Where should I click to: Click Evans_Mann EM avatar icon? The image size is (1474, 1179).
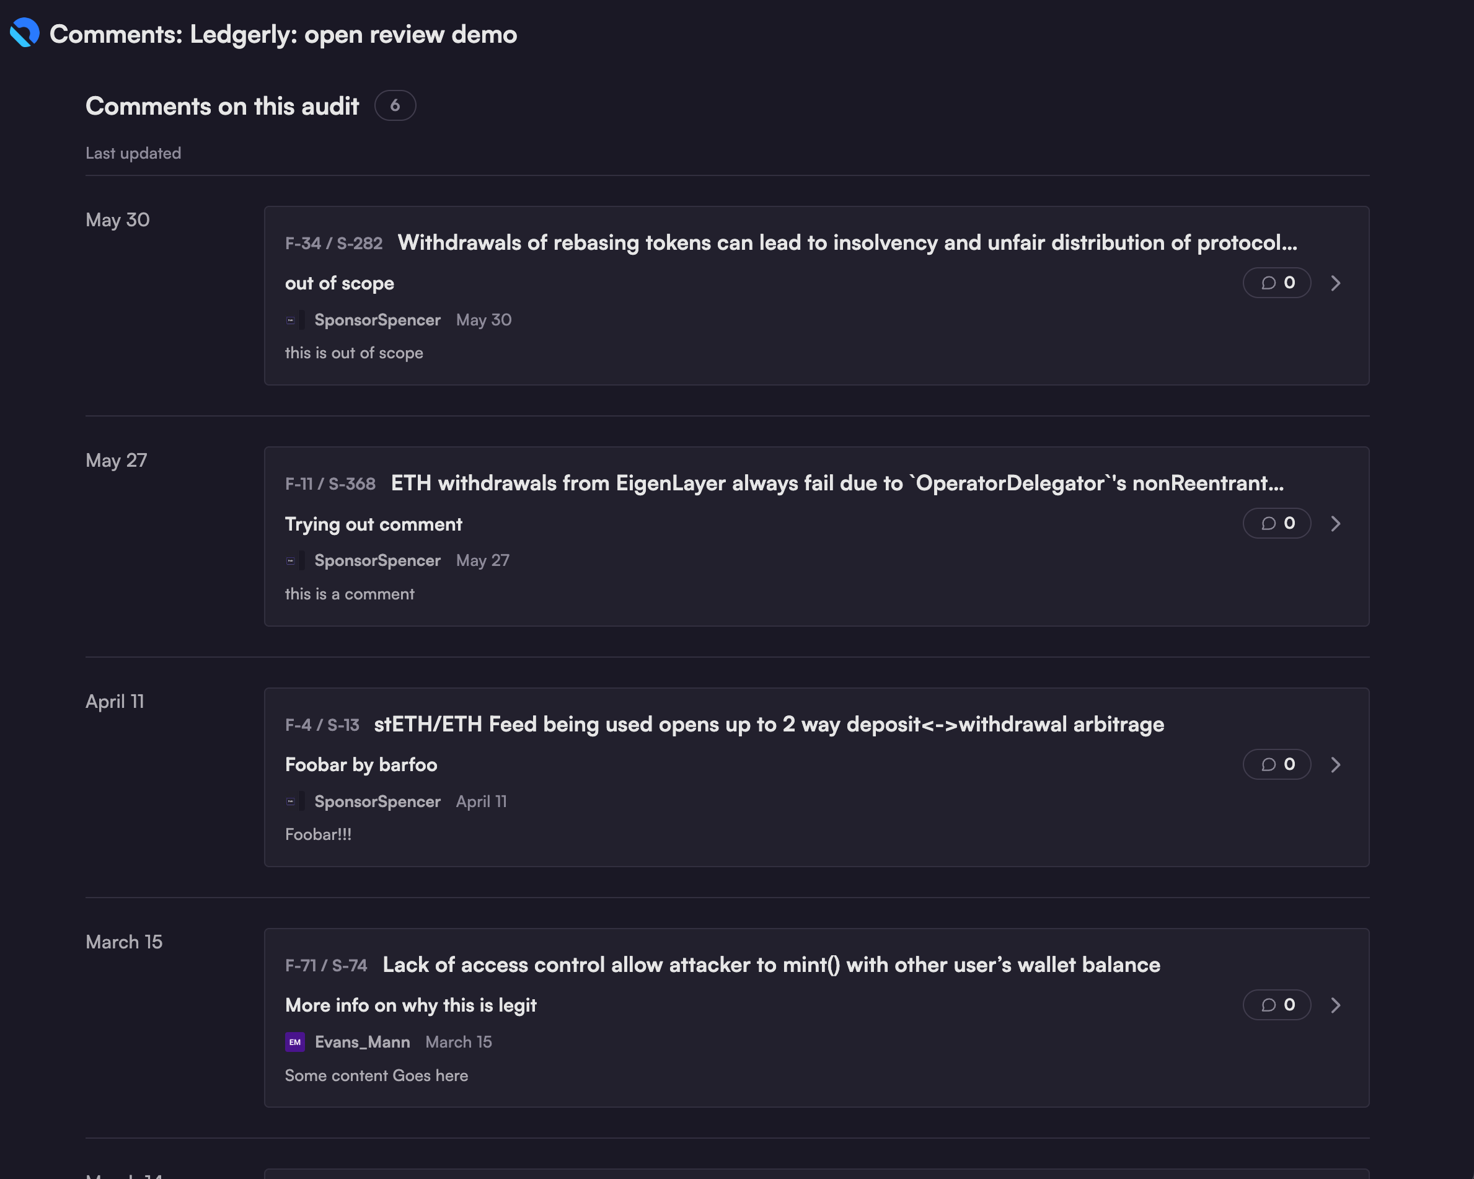294,1042
